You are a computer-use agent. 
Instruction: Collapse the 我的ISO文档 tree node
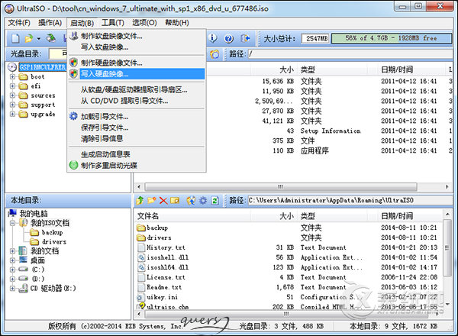[x=12, y=223]
